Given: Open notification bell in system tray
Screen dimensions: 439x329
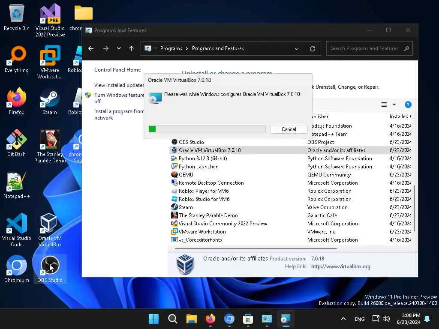Looking at the screenshot, I should point(427,319).
